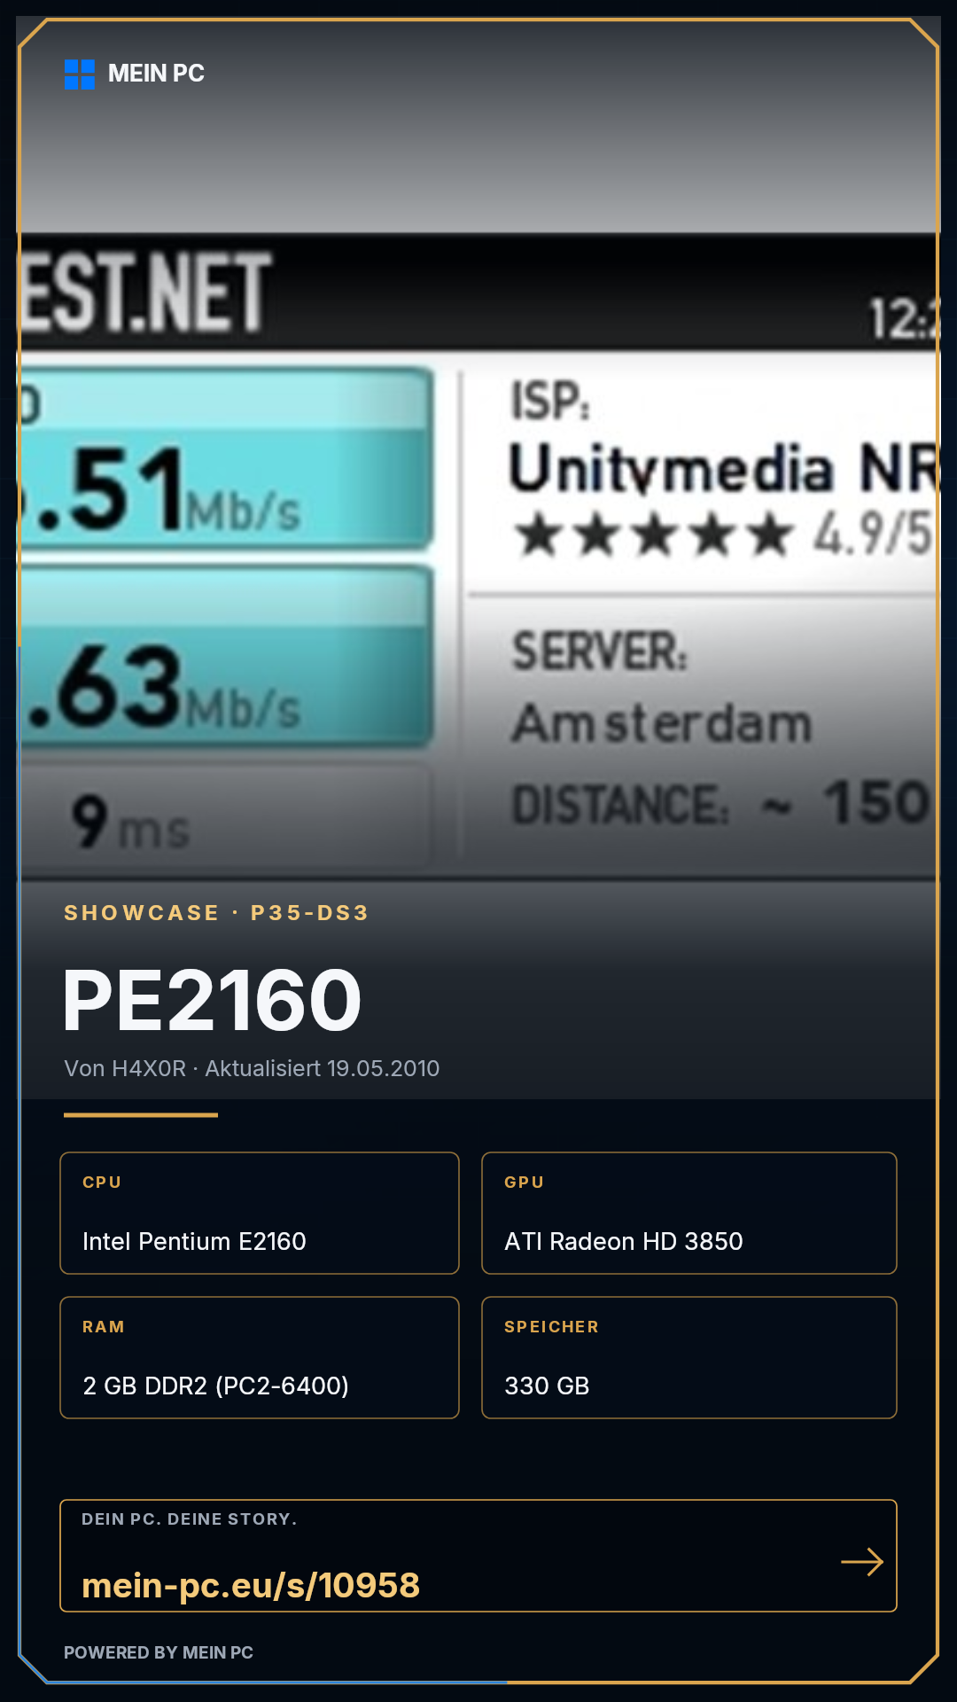Click the .51 Mb/s download result box

227,458
